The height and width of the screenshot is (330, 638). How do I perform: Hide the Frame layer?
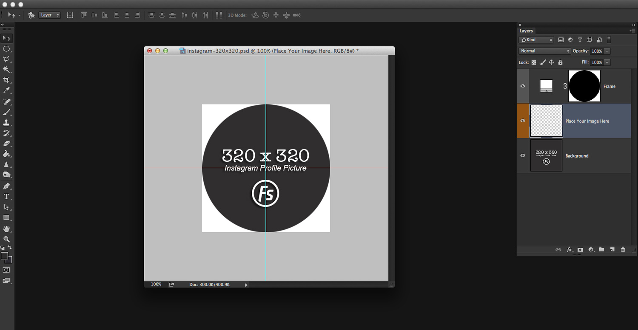pyautogui.click(x=523, y=86)
